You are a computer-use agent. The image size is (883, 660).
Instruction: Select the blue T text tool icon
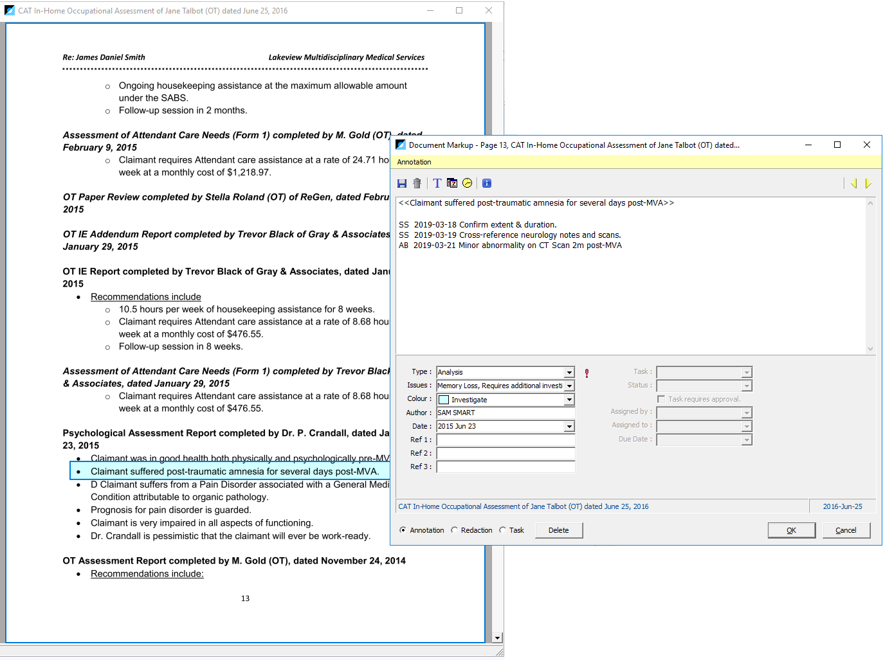(x=437, y=183)
